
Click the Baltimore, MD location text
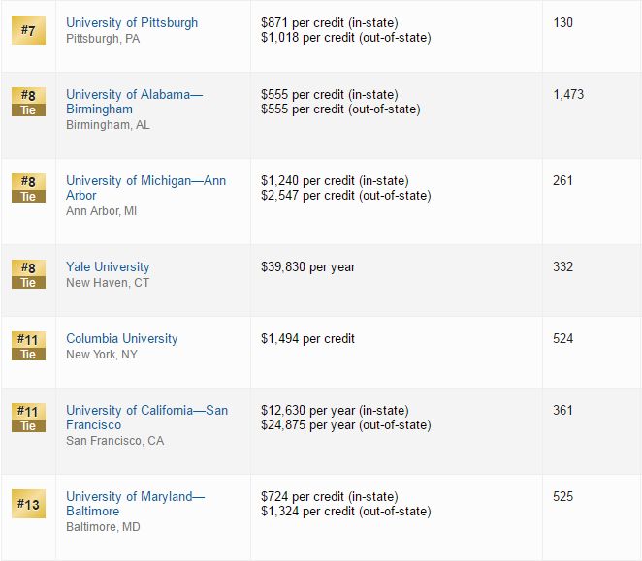(x=103, y=527)
